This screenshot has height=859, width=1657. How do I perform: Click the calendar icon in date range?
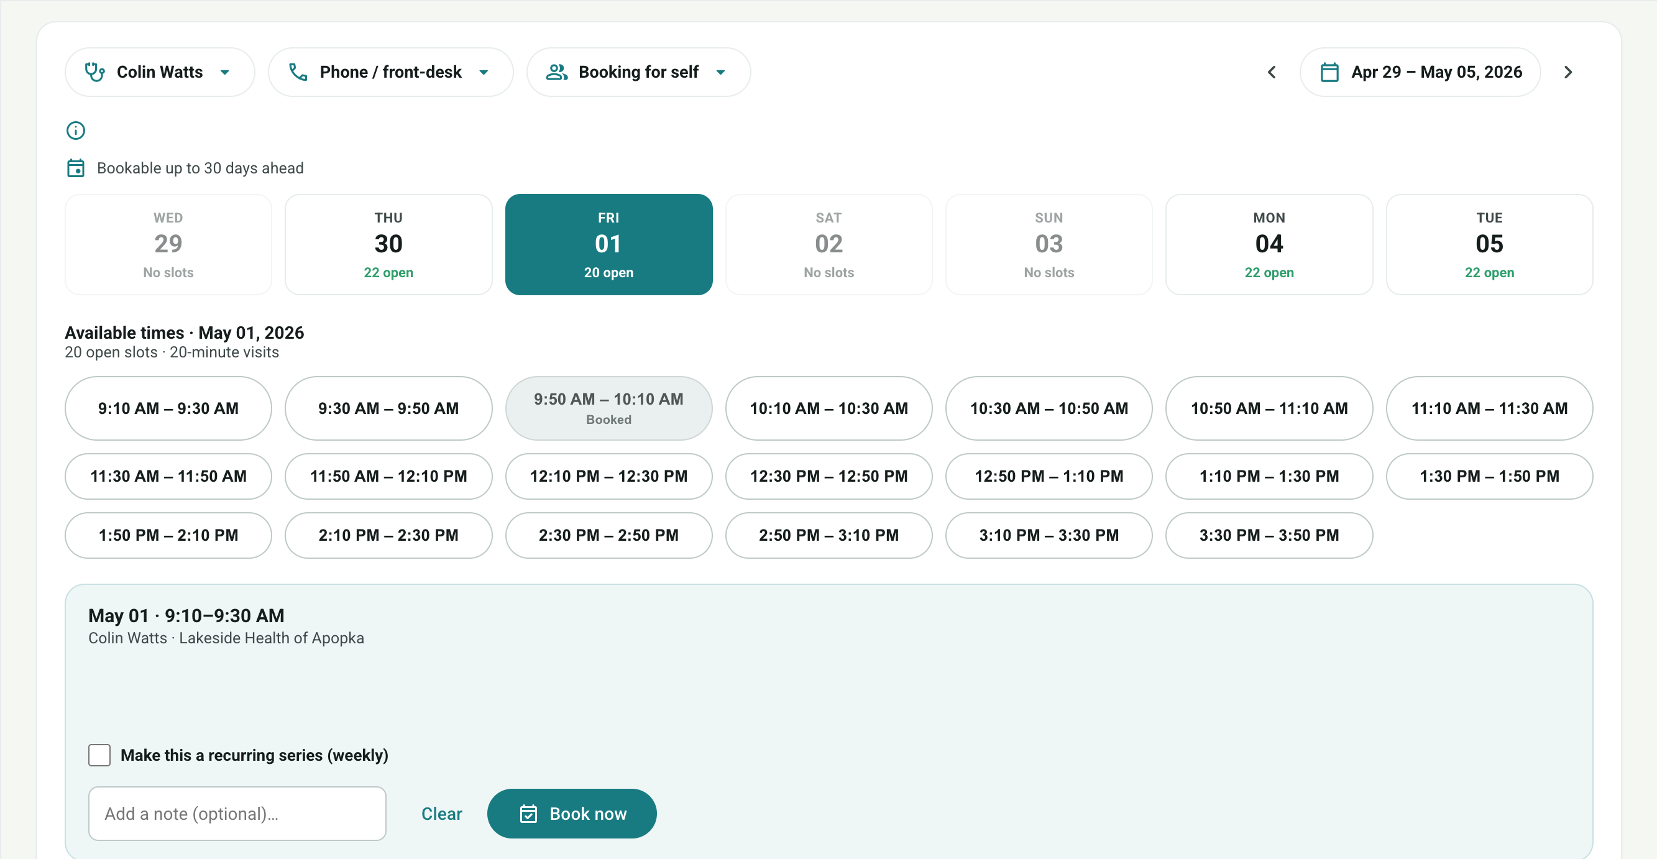click(1329, 72)
